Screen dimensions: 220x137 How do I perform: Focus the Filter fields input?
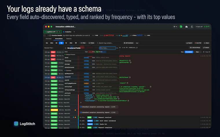click(x=108, y=48)
